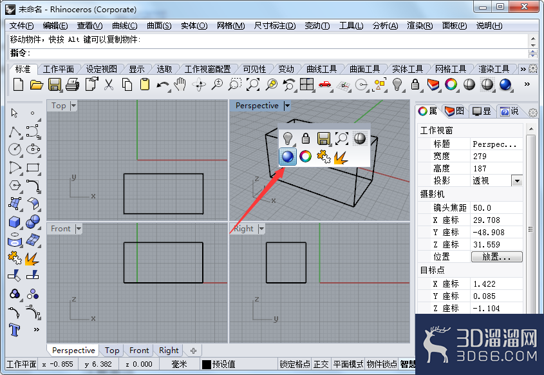Toggle 锁定格点 grid snap in status bar
This screenshot has width=544, height=375.
coord(295,364)
